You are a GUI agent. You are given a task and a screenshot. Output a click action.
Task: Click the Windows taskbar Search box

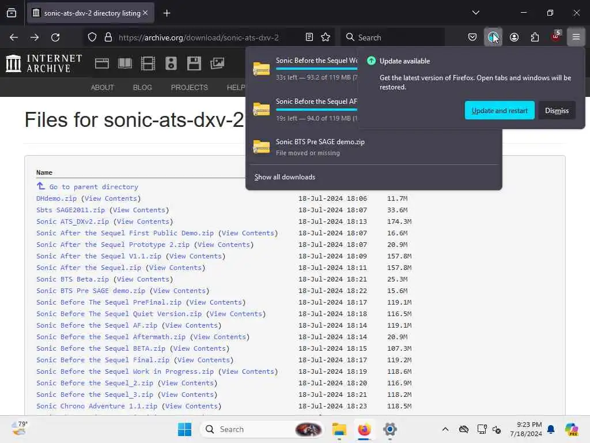coord(262,429)
